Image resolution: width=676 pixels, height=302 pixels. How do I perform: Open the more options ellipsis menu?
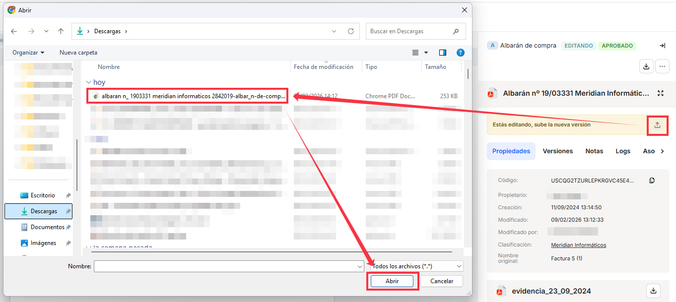[x=662, y=66]
